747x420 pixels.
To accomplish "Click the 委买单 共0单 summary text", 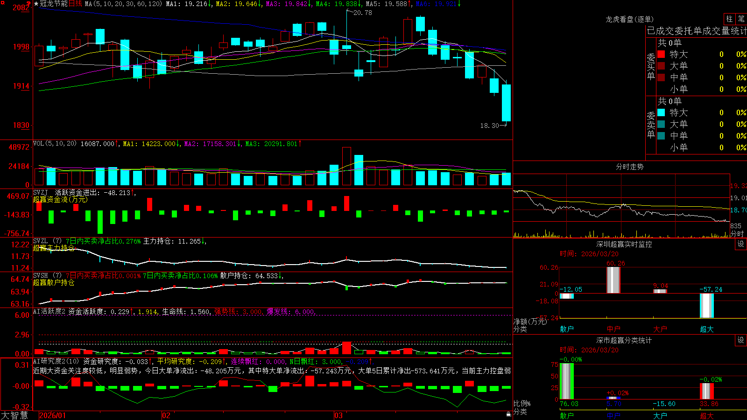I will 669,42.
